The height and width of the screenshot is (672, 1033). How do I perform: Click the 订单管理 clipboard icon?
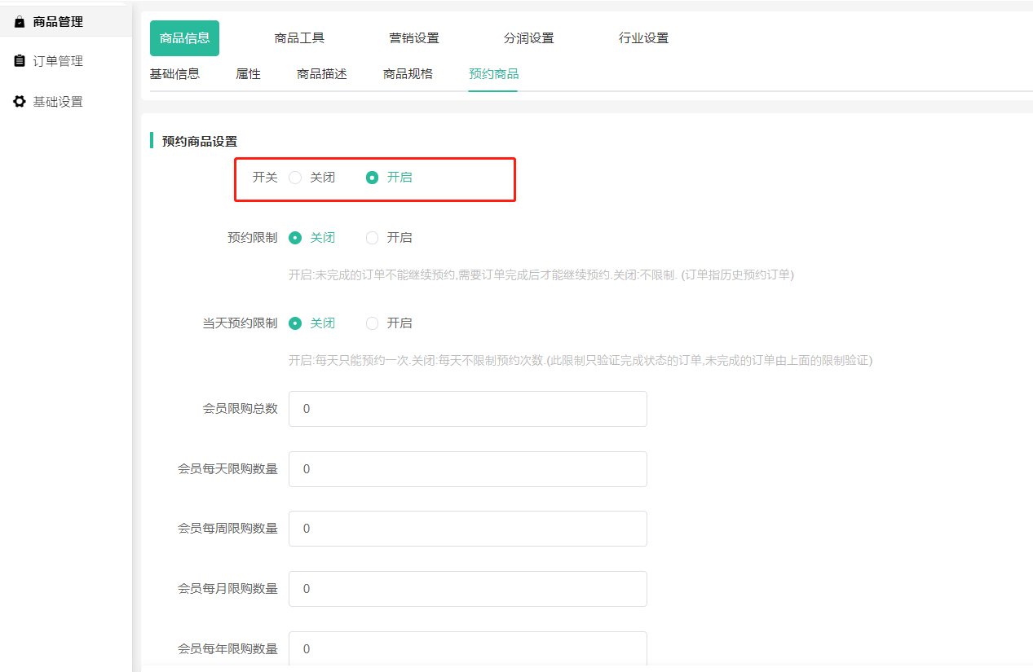tap(20, 61)
